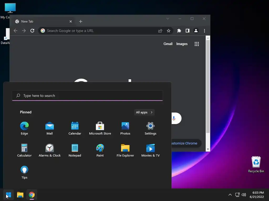Open Microsoft Store
This screenshot has height=201, width=269.
click(100, 128)
